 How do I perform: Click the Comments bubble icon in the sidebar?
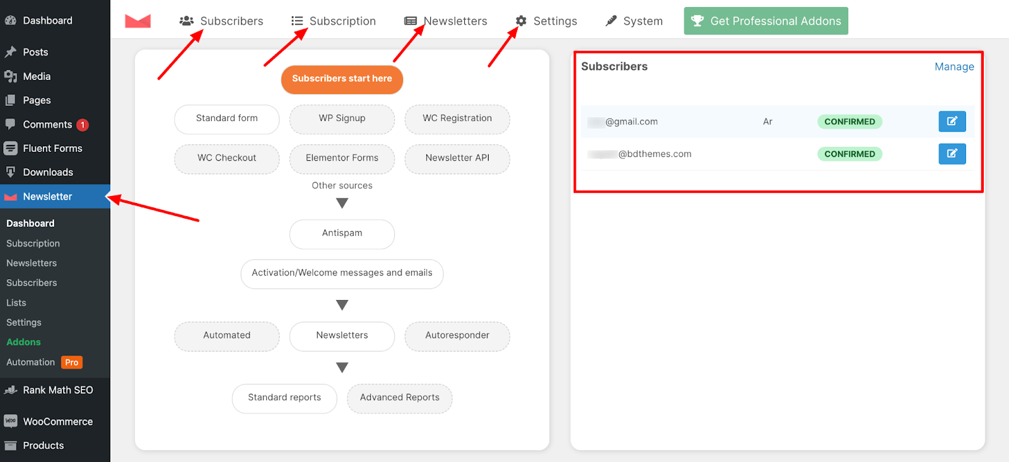coord(11,124)
